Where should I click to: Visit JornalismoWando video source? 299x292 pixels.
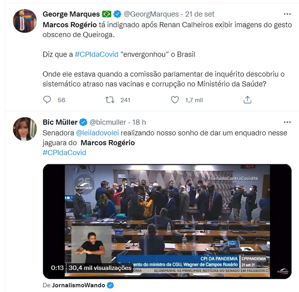(79, 285)
